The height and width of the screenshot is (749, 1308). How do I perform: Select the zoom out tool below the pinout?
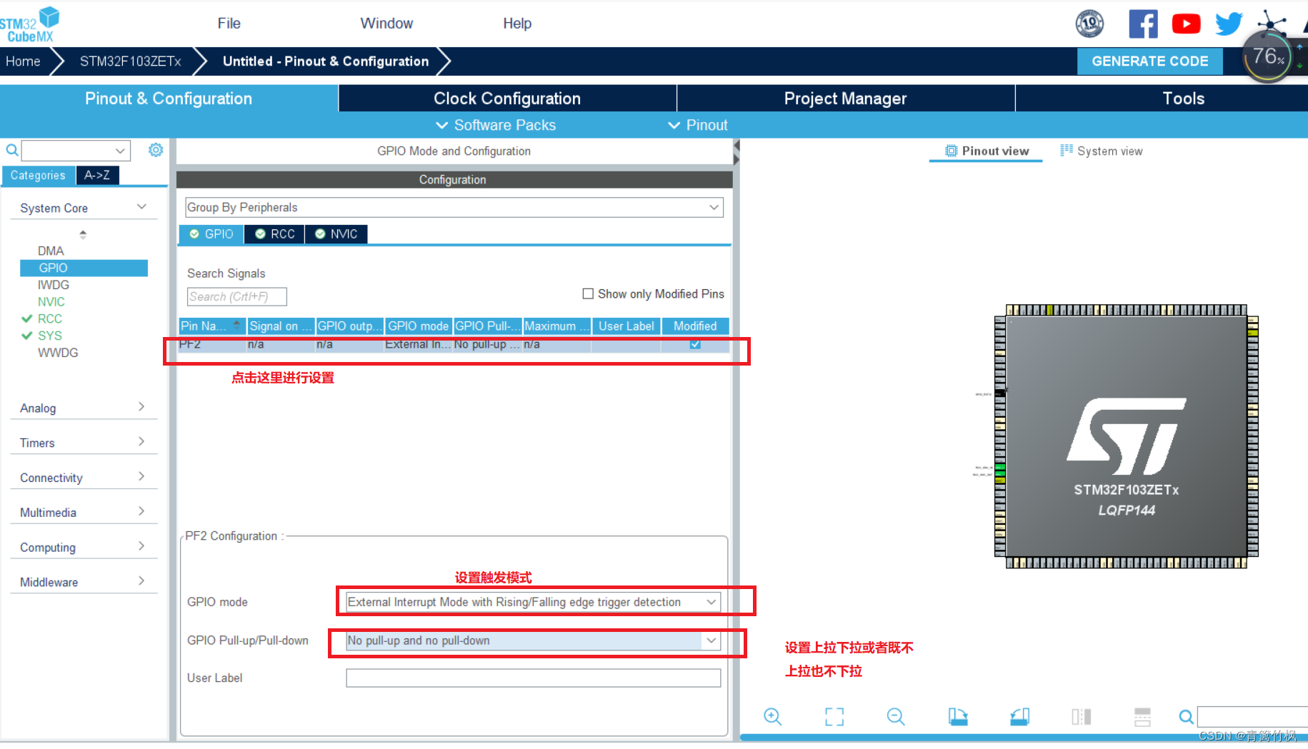click(895, 717)
